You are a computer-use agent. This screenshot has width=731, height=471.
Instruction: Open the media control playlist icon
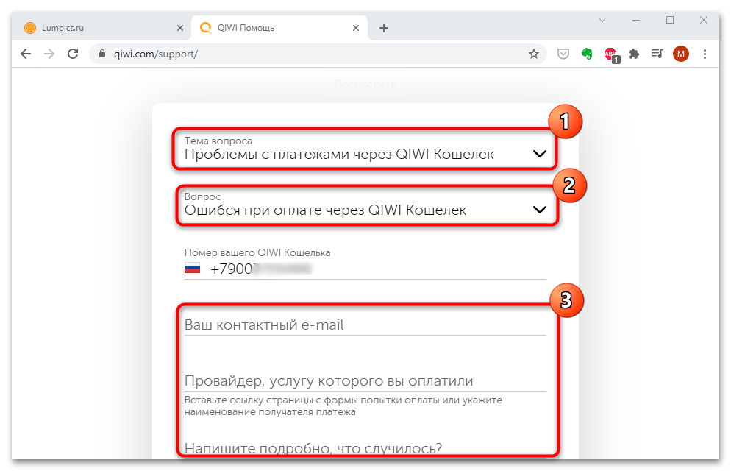pyautogui.click(x=657, y=54)
